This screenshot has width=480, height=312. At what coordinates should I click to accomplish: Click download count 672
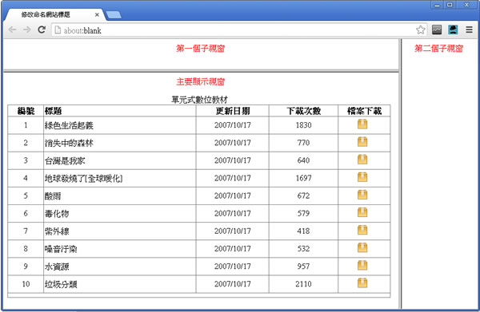click(303, 195)
